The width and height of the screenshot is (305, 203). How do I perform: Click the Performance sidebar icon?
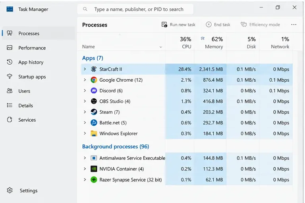click(10, 48)
